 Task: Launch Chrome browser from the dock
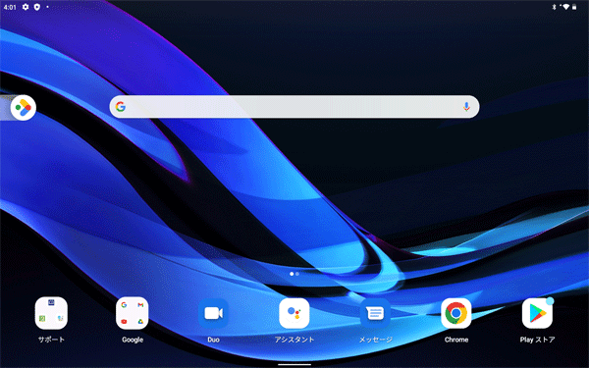tap(456, 313)
